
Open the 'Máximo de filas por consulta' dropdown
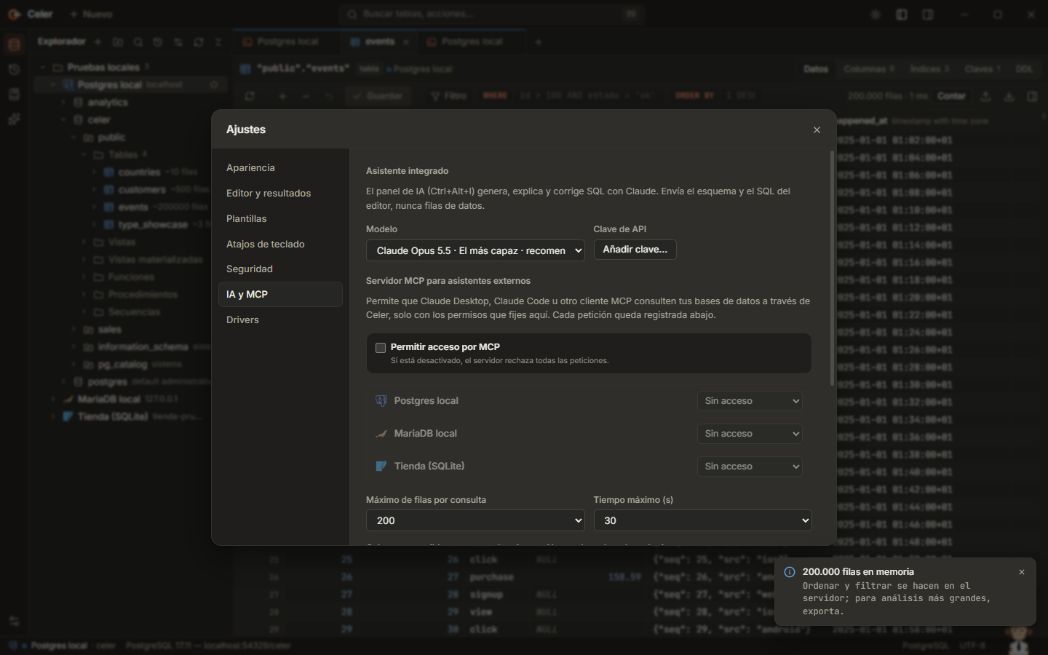pyautogui.click(x=475, y=520)
